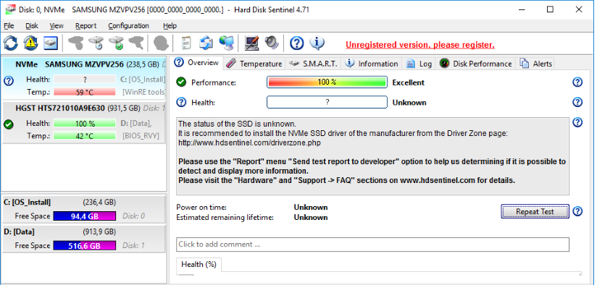
Task: Click the Repeat Test button
Action: click(535, 211)
